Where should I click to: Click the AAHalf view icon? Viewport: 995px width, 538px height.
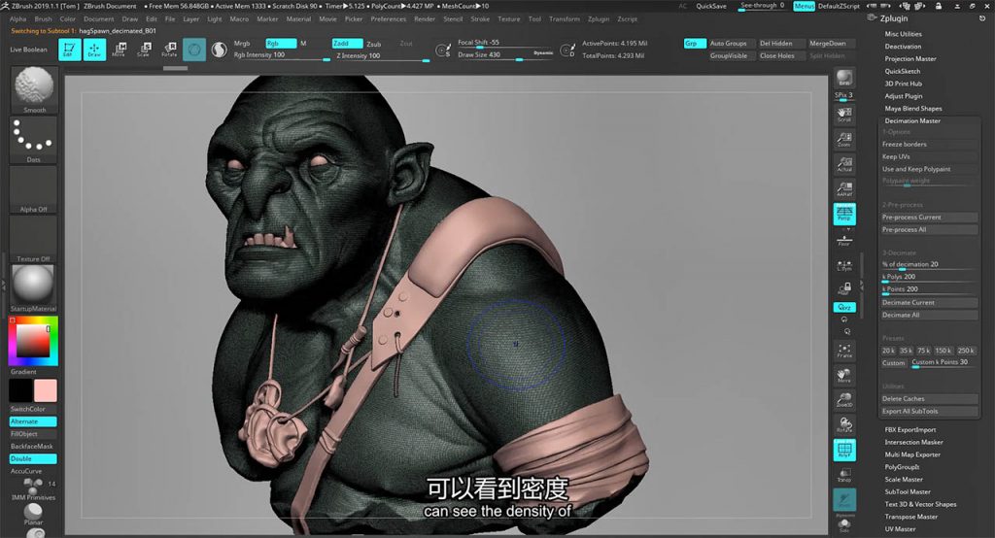point(844,188)
